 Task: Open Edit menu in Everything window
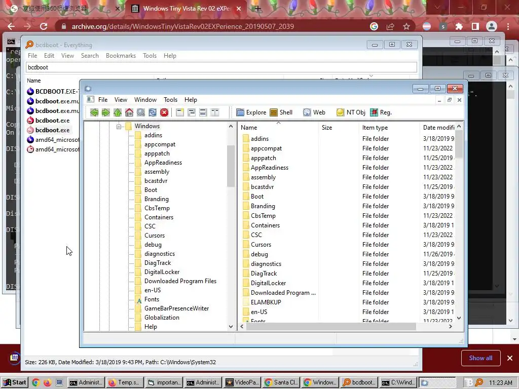tap(49, 56)
